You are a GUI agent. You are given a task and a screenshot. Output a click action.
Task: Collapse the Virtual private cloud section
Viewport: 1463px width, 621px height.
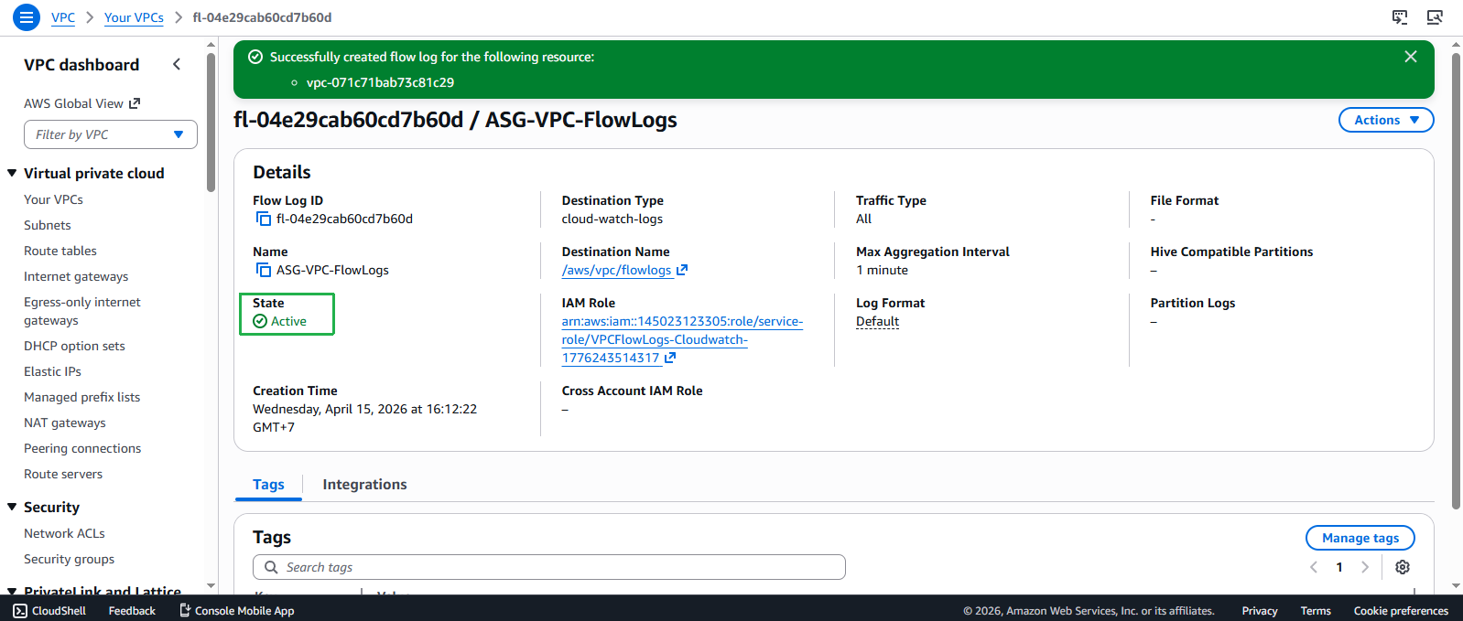[x=13, y=173]
